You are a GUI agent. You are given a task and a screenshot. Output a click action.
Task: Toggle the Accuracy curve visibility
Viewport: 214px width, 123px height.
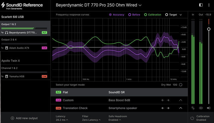[116, 15]
